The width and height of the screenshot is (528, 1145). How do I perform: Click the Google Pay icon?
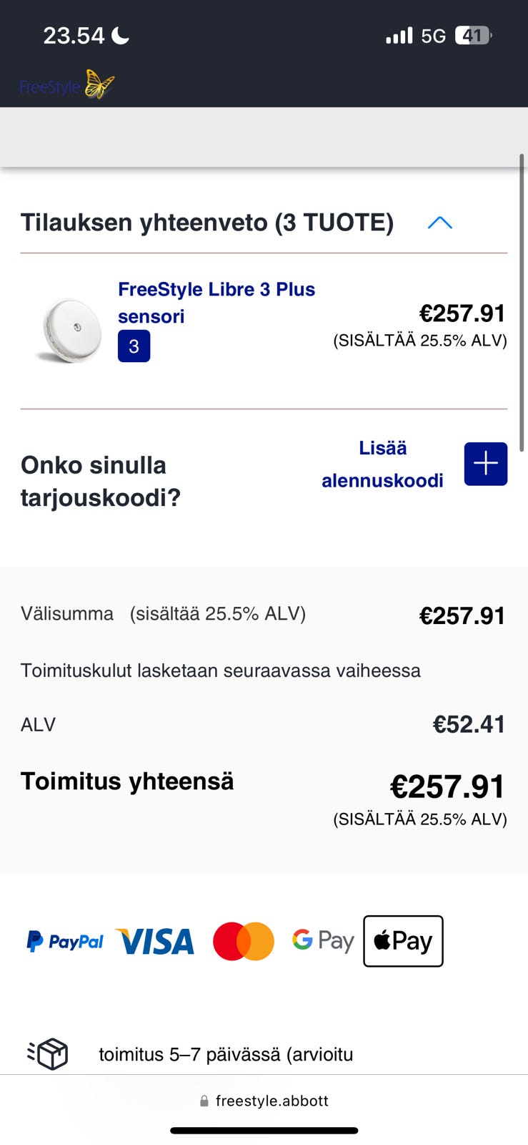pyautogui.click(x=323, y=940)
